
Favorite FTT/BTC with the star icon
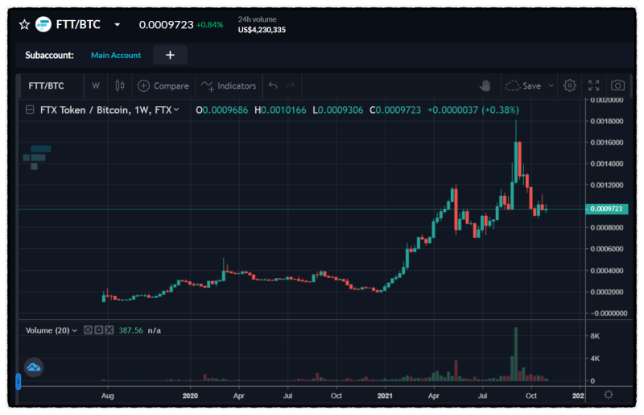(24, 25)
